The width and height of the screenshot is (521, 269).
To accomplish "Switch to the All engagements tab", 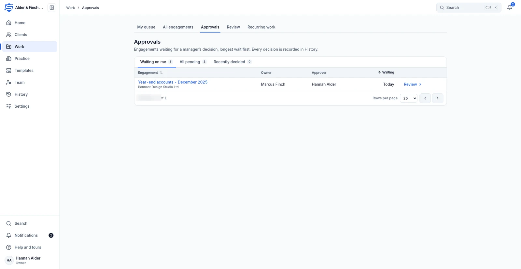I will pos(178,27).
